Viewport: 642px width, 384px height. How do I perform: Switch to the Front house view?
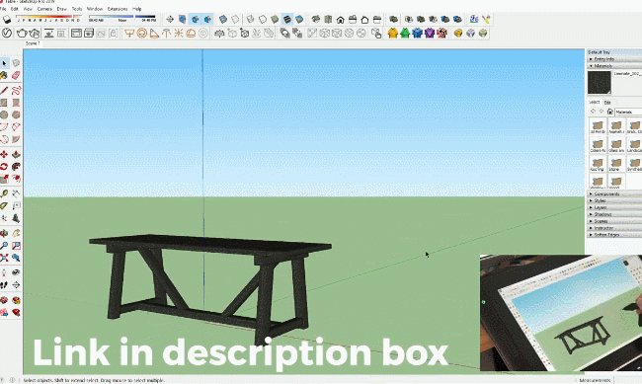click(x=340, y=19)
